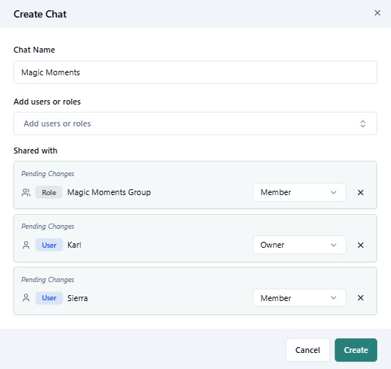Screen dimensions: 391x369
Task: Click the person icon beside Karl
Action: [x=26, y=245]
